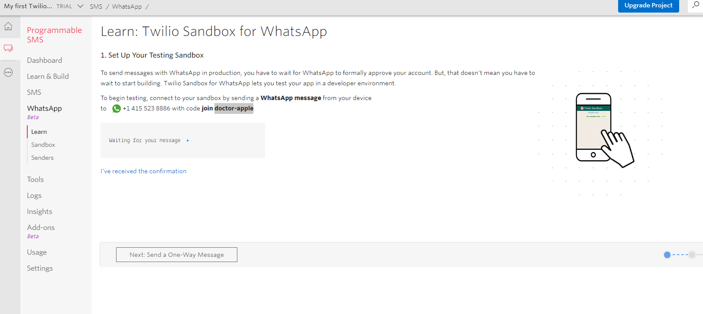The width and height of the screenshot is (703, 314).
Task: Go to Dashboard in the sidebar
Action: click(x=44, y=60)
